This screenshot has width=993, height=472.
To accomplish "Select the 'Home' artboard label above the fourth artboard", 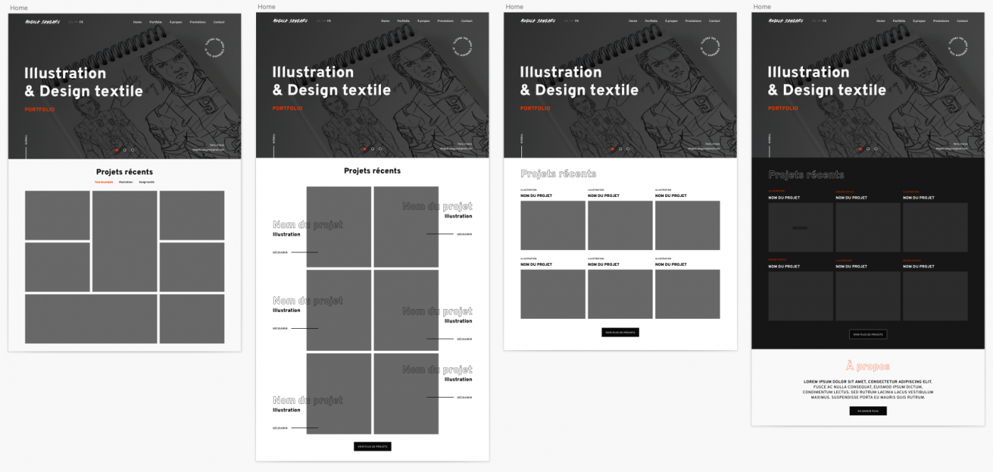I will 762,6.
